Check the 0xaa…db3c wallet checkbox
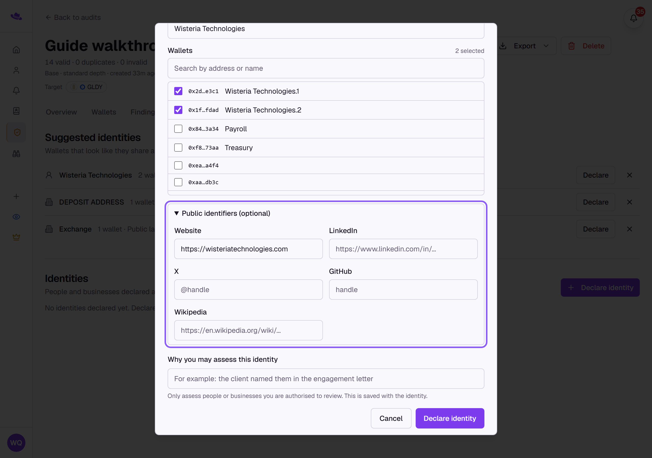The width and height of the screenshot is (652, 458). pyautogui.click(x=178, y=182)
